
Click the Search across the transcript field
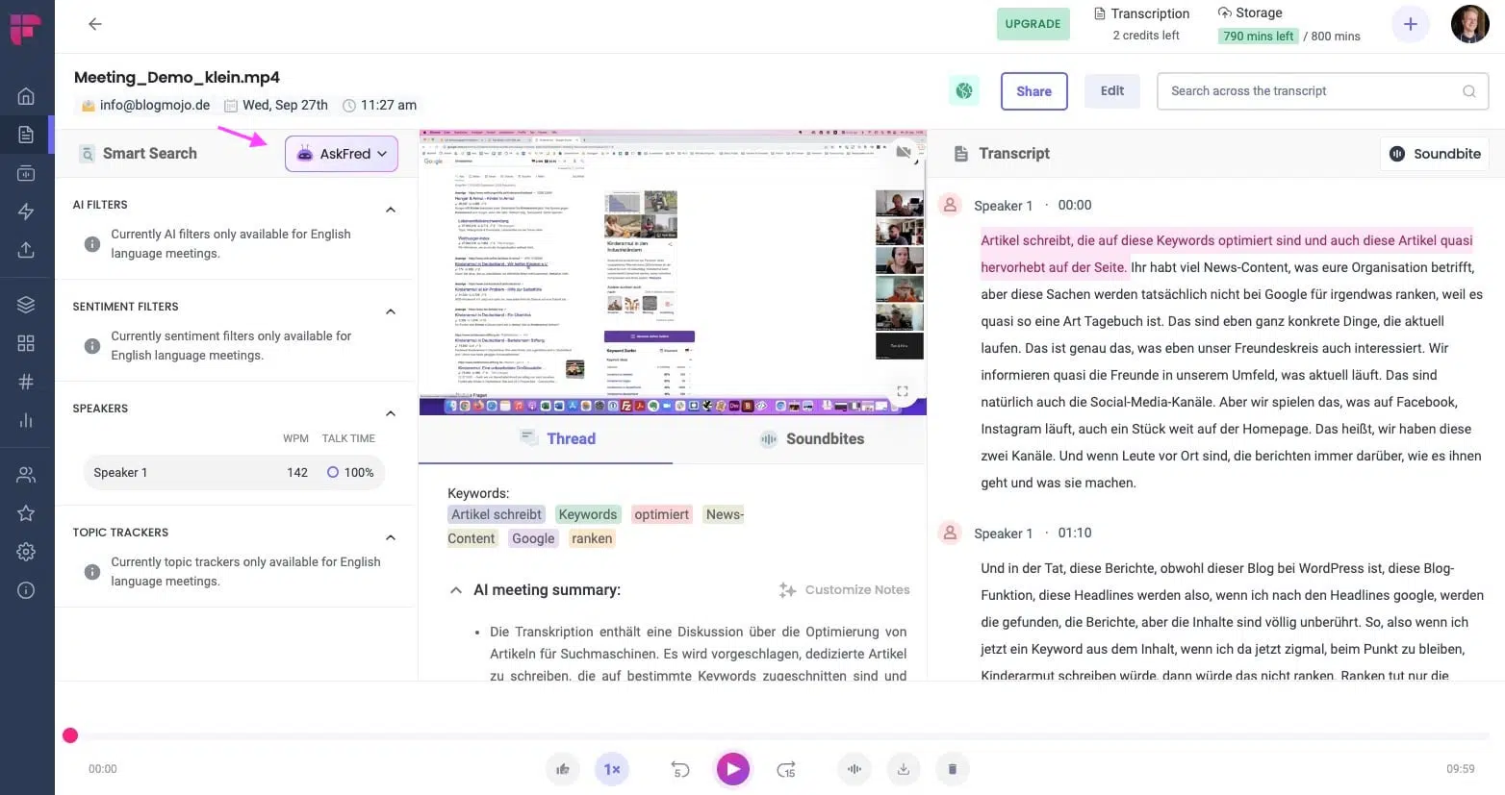pos(1323,91)
